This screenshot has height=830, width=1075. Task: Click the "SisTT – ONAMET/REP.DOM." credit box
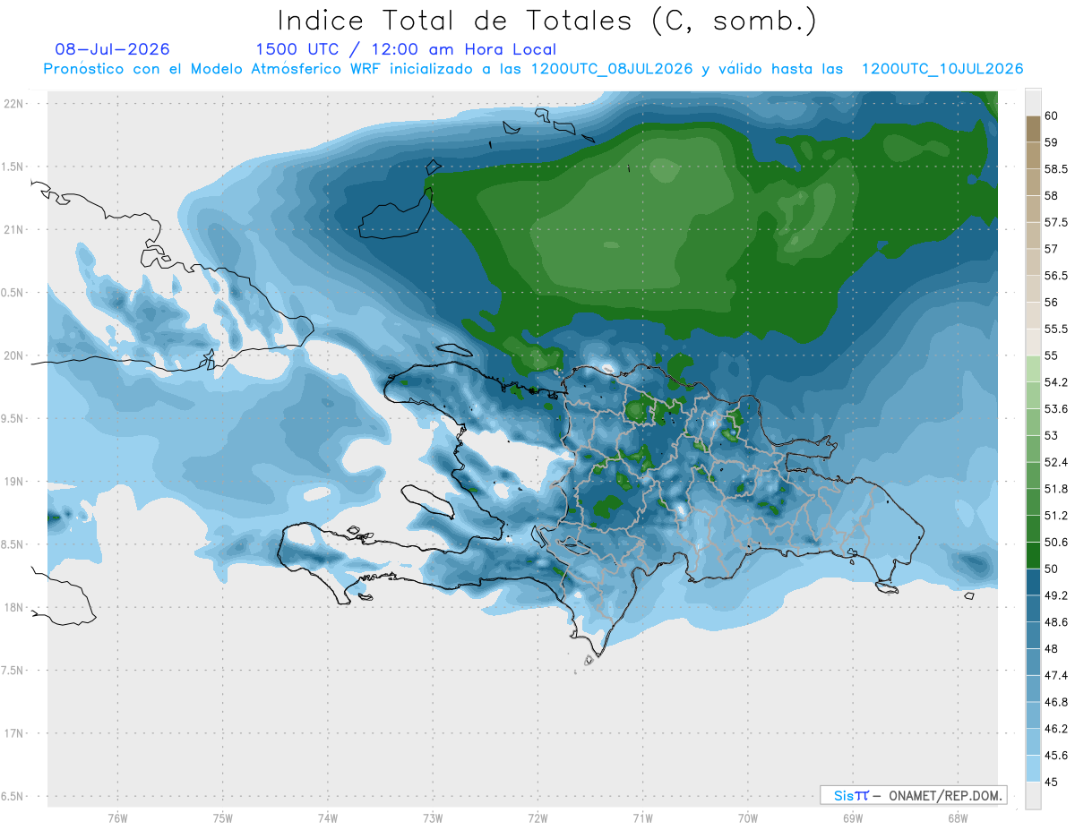point(913,795)
